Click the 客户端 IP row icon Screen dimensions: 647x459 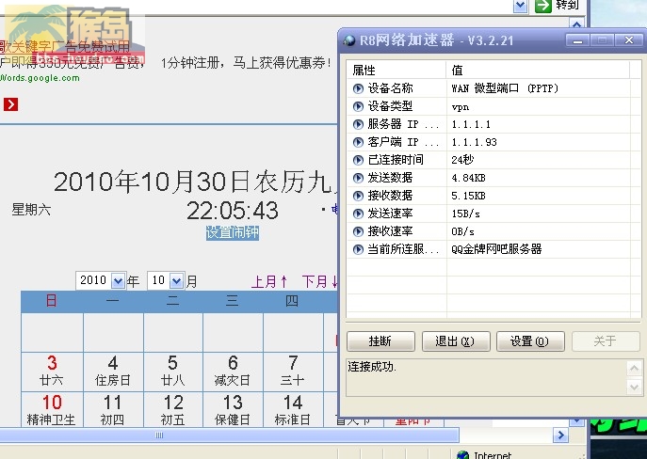(x=358, y=142)
